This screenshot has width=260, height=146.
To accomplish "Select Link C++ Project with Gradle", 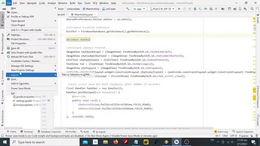I will pyautogui.click(x=32, y=30).
